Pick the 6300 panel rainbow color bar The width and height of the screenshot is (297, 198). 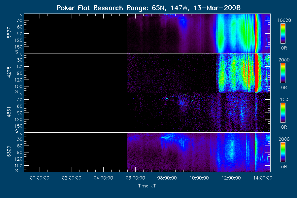[x=283, y=152]
